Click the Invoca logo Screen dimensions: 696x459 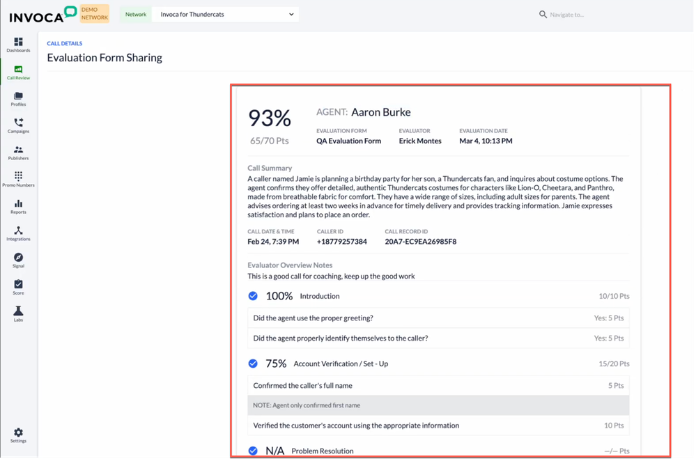tap(42, 14)
